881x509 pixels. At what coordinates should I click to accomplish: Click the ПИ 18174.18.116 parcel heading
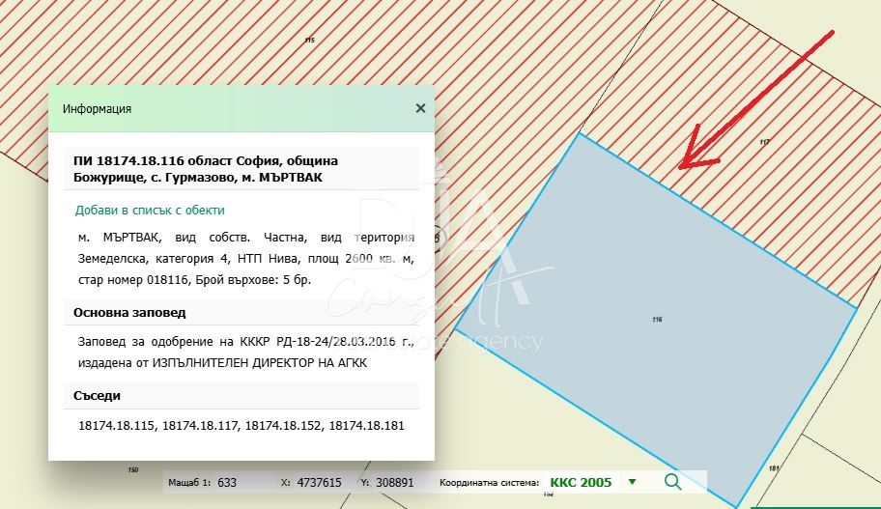pos(206,168)
